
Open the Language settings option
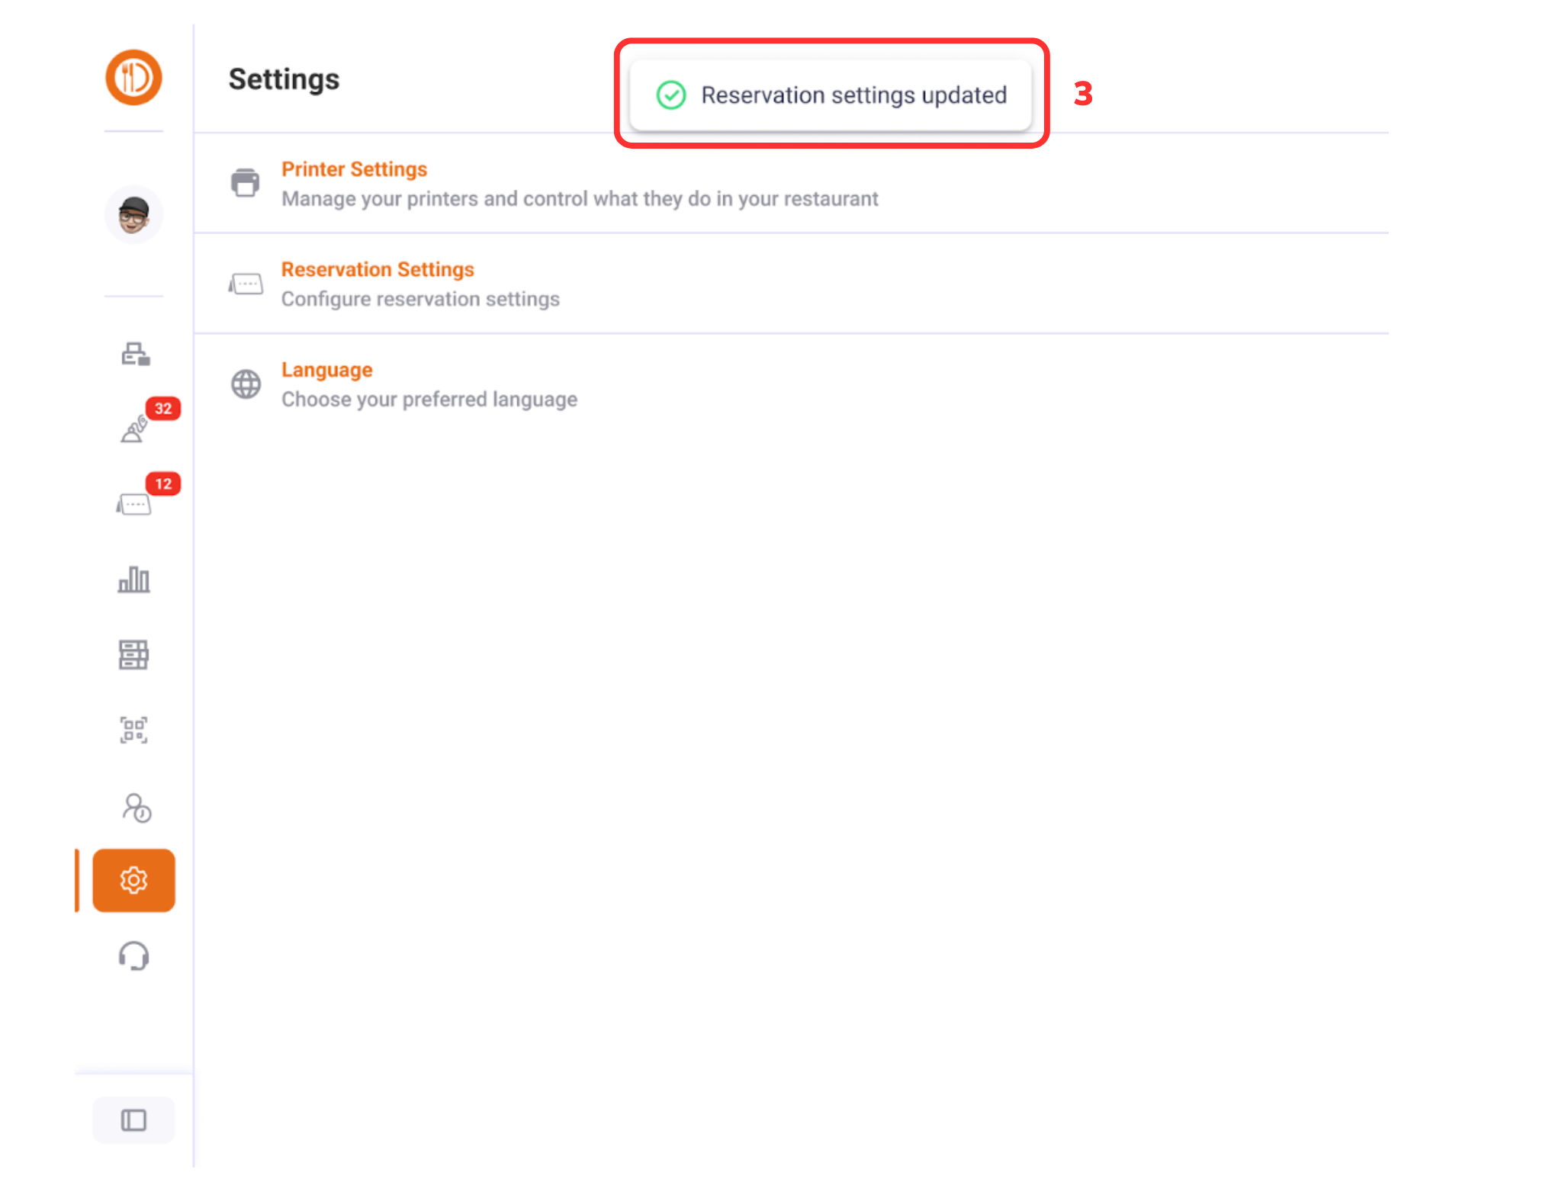326,370
